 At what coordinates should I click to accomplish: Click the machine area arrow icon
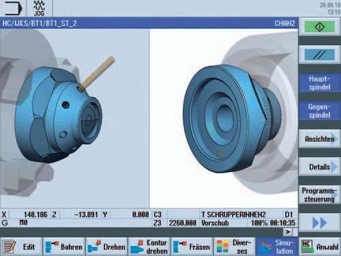pos(13,8)
